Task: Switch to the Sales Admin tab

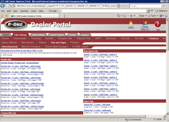Action: click(x=38, y=35)
